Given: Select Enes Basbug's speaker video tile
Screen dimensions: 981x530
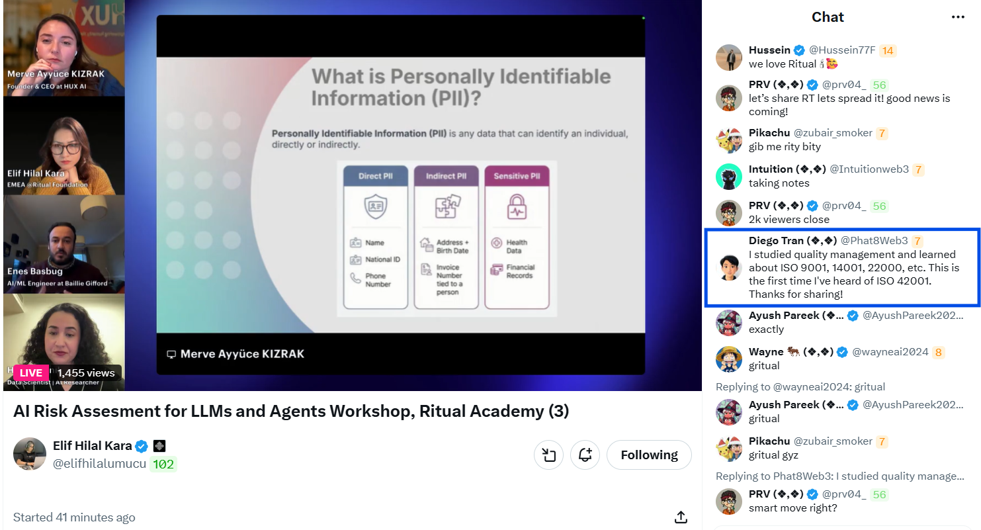Looking at the screenshot, I should (x=64, y=244).
